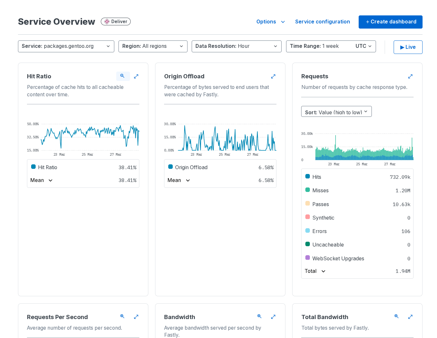Expand the Origin Offload card
The width and height of the screenshot is (437, 338).
273,76
